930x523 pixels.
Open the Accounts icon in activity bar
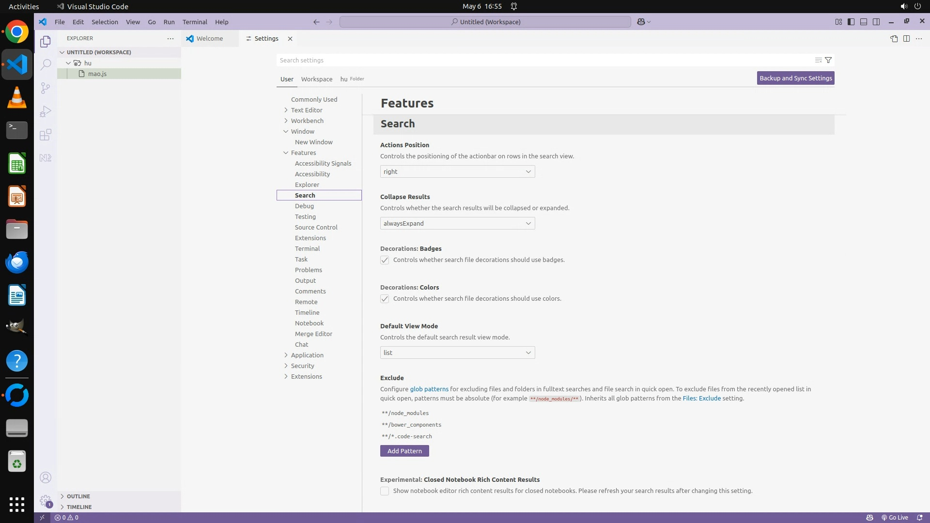click(46, 477)
